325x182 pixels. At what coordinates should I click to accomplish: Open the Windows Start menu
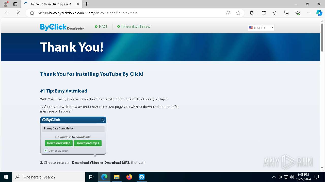[6, 177]
